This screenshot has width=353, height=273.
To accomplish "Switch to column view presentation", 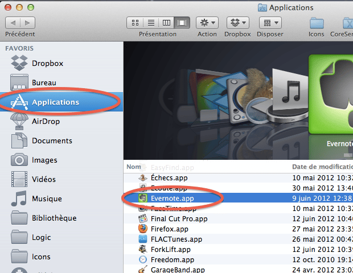I will 166,23.
